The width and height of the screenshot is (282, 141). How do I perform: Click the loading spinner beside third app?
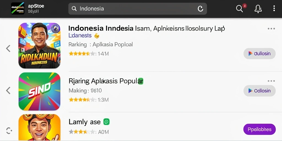tap(9, 131)
